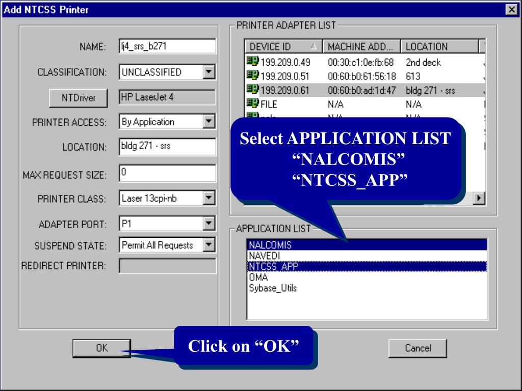Select NAVEDI in the application list
Screen dimensions: 522x391
tap(367, 256)
